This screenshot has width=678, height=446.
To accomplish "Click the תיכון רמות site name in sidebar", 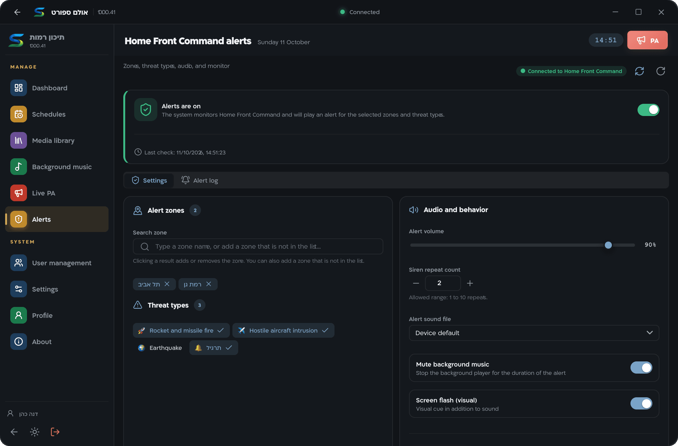I will click(x=47, y=37).
